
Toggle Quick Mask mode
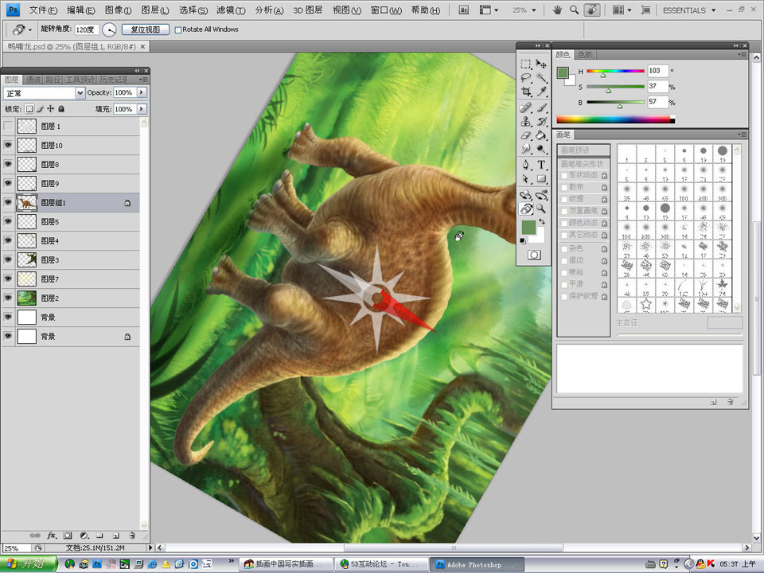tap(534, 255)
